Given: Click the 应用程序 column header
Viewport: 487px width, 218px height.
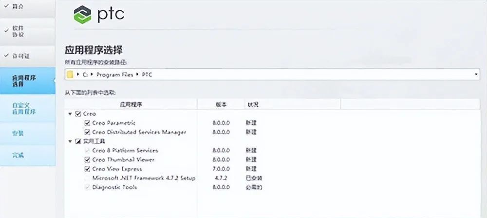Looking at the screenshot, I should pos(131,104).
